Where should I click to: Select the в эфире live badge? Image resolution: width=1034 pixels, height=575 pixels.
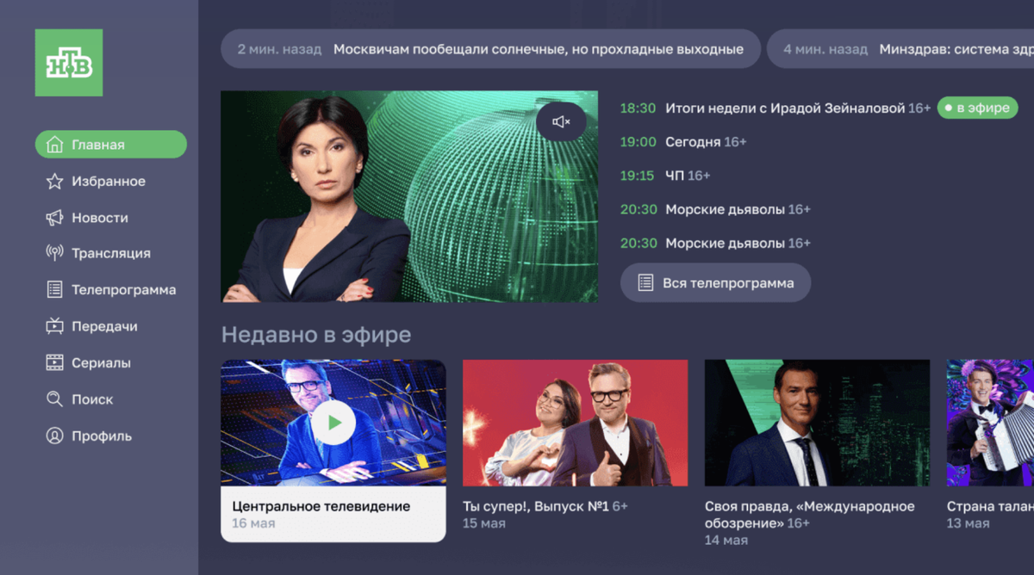click(x=978, y=108)
